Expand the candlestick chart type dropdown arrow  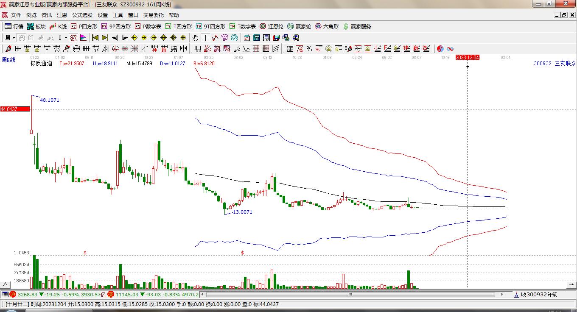[x=66, y=38]
